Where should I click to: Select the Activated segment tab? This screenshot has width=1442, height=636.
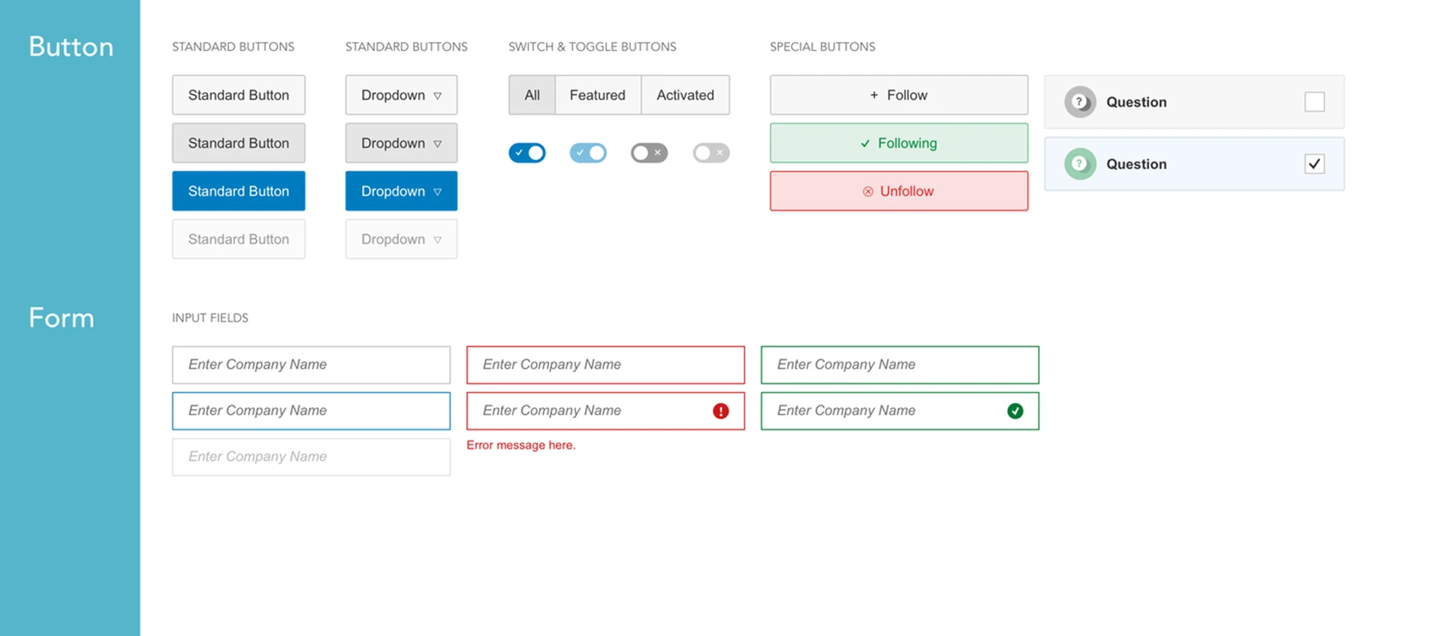point(685,95)
